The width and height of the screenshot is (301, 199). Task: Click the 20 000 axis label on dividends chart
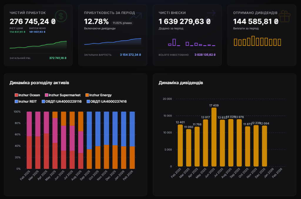click(x=167, y=99)
